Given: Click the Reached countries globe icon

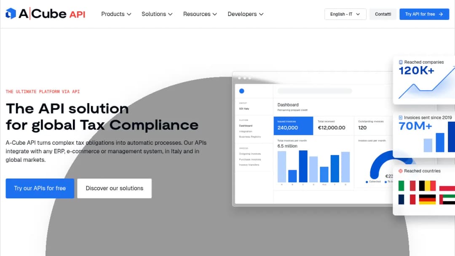Looking at the screenshot, I should coord(401,171).
